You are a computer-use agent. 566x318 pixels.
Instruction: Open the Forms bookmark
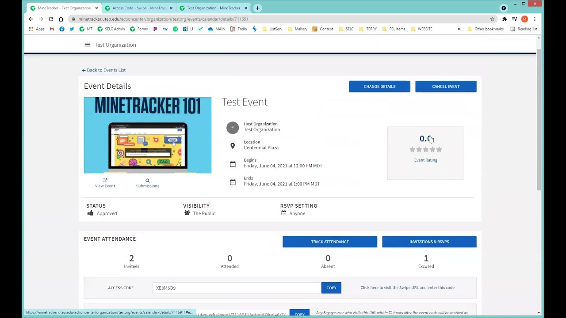tap(139, 29)
